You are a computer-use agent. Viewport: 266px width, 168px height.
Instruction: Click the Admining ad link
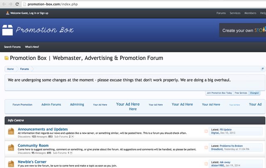77,104
